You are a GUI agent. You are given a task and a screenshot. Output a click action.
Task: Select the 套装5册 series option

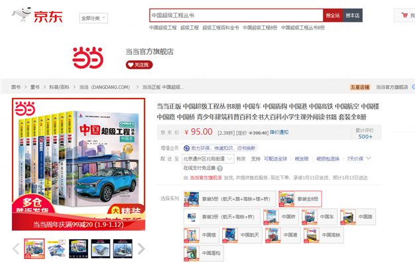[230, 199]
